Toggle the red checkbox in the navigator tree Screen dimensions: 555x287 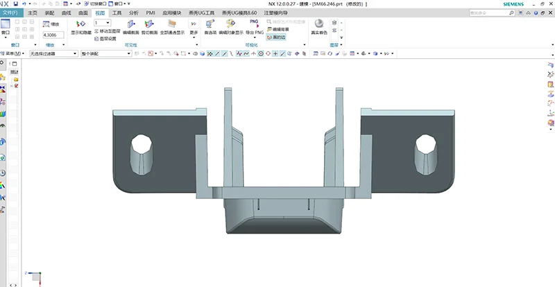tap(15, 86)
